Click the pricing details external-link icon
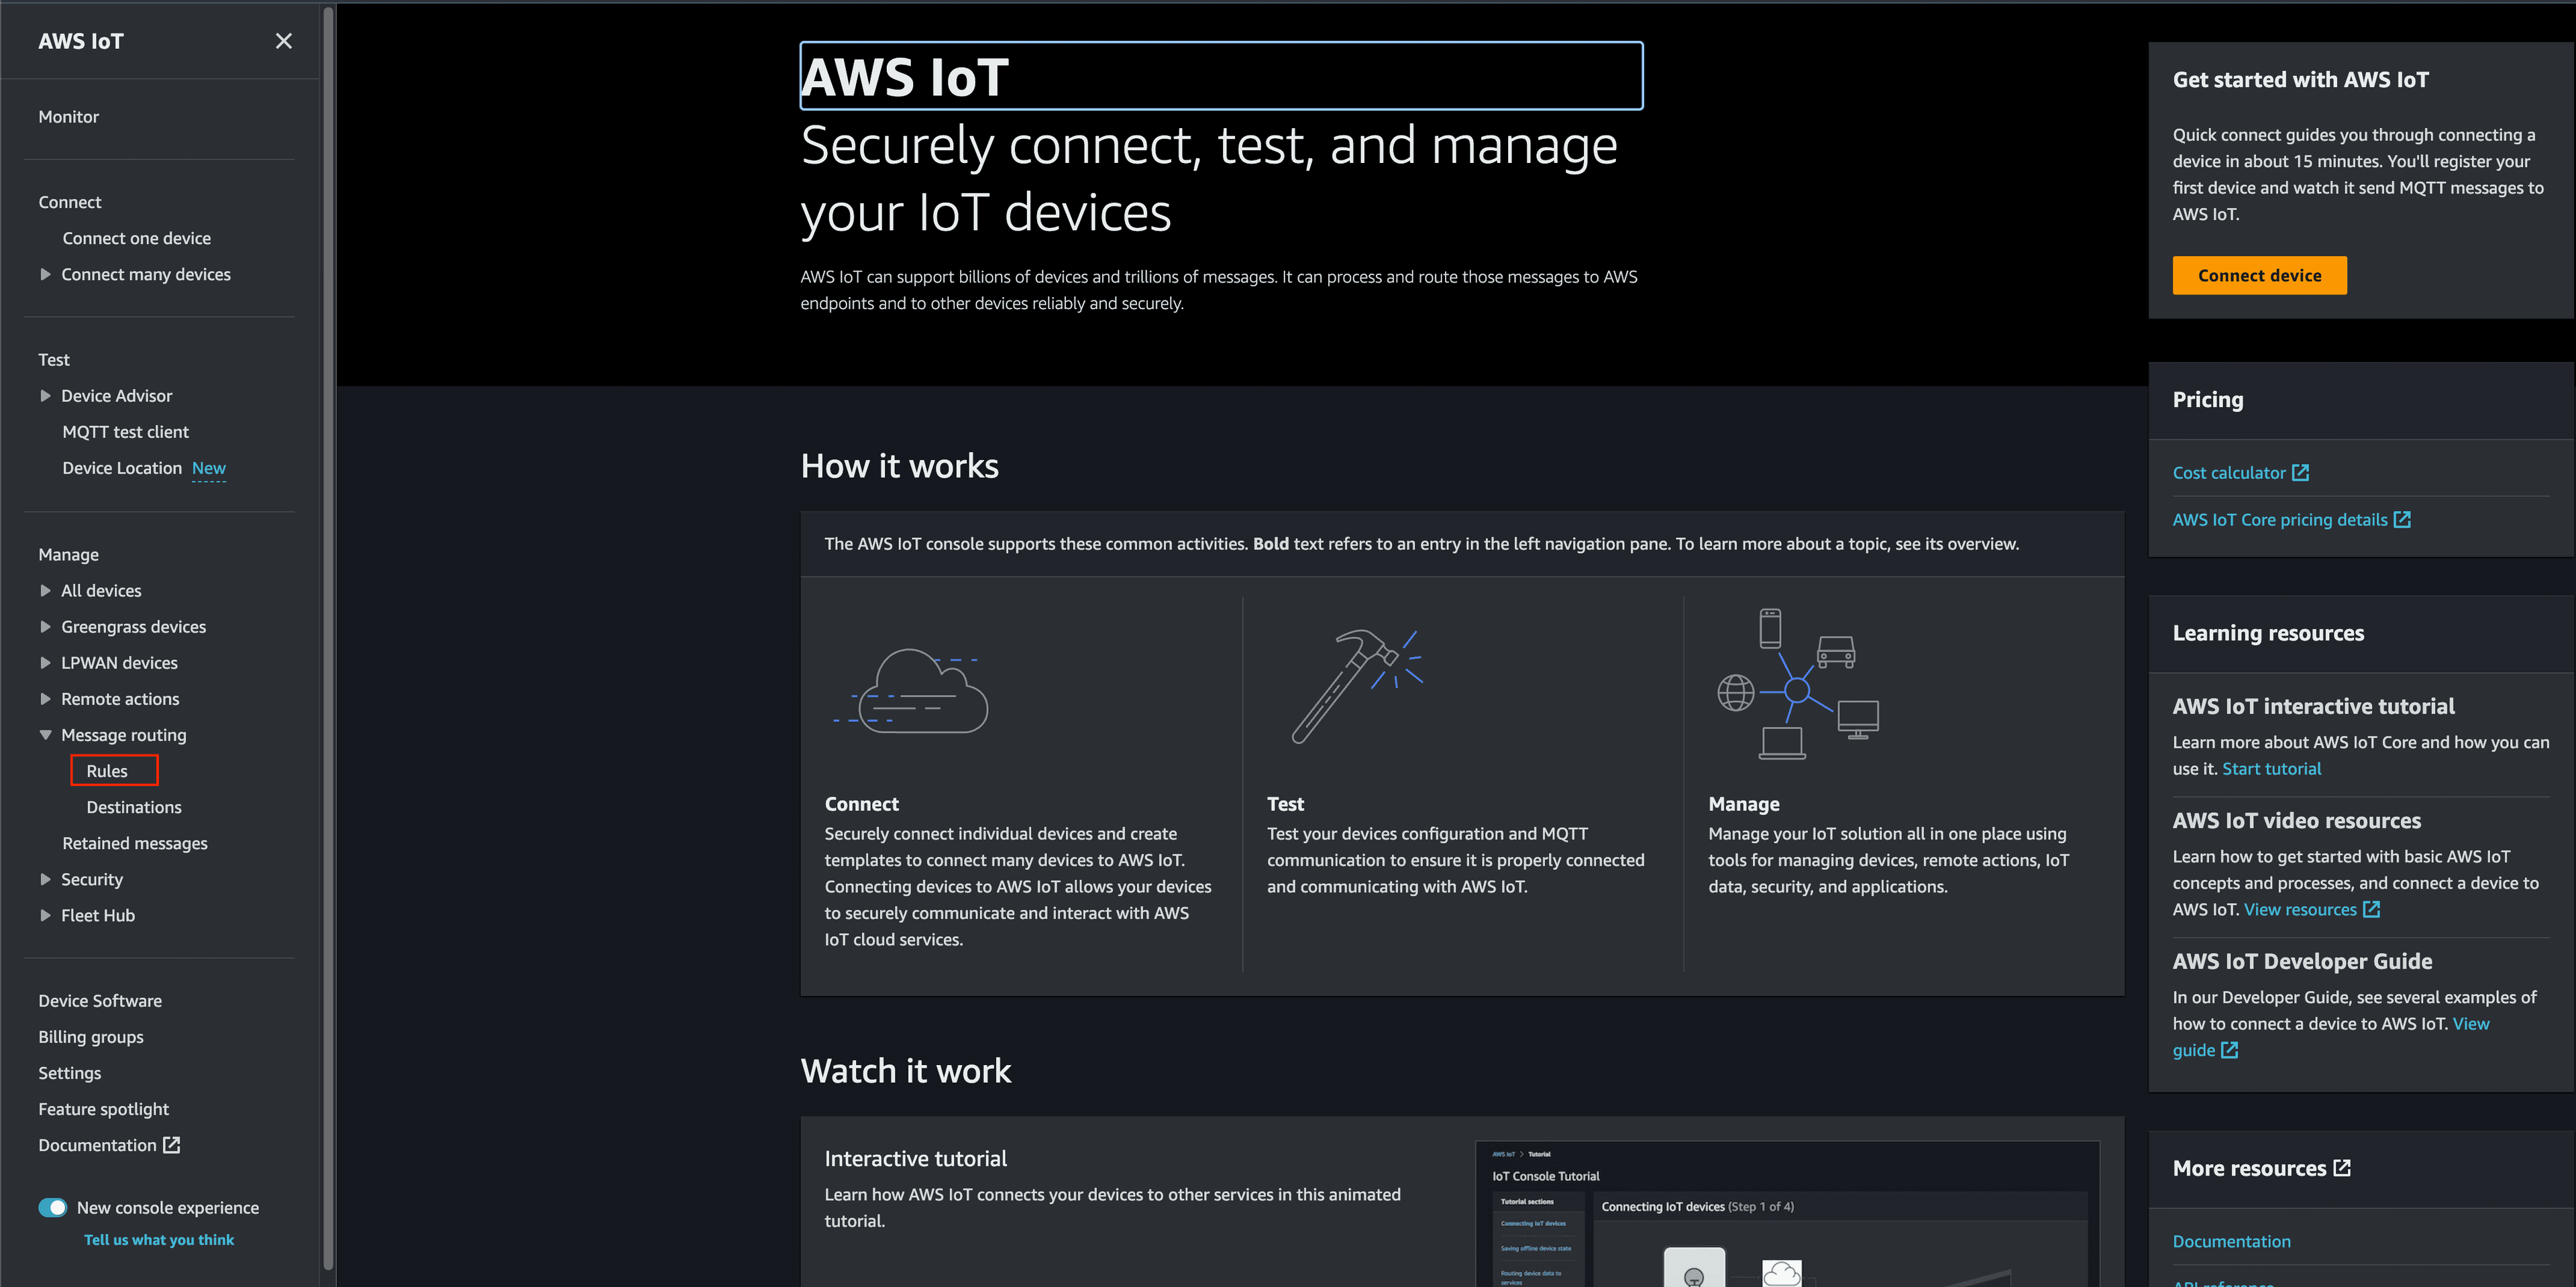 coord(2402,520)
